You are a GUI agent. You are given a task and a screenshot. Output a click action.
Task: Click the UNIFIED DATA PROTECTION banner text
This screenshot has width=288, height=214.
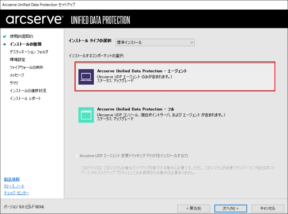point(100,20)
